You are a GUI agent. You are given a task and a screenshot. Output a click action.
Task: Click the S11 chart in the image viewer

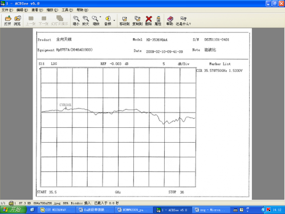118,127
